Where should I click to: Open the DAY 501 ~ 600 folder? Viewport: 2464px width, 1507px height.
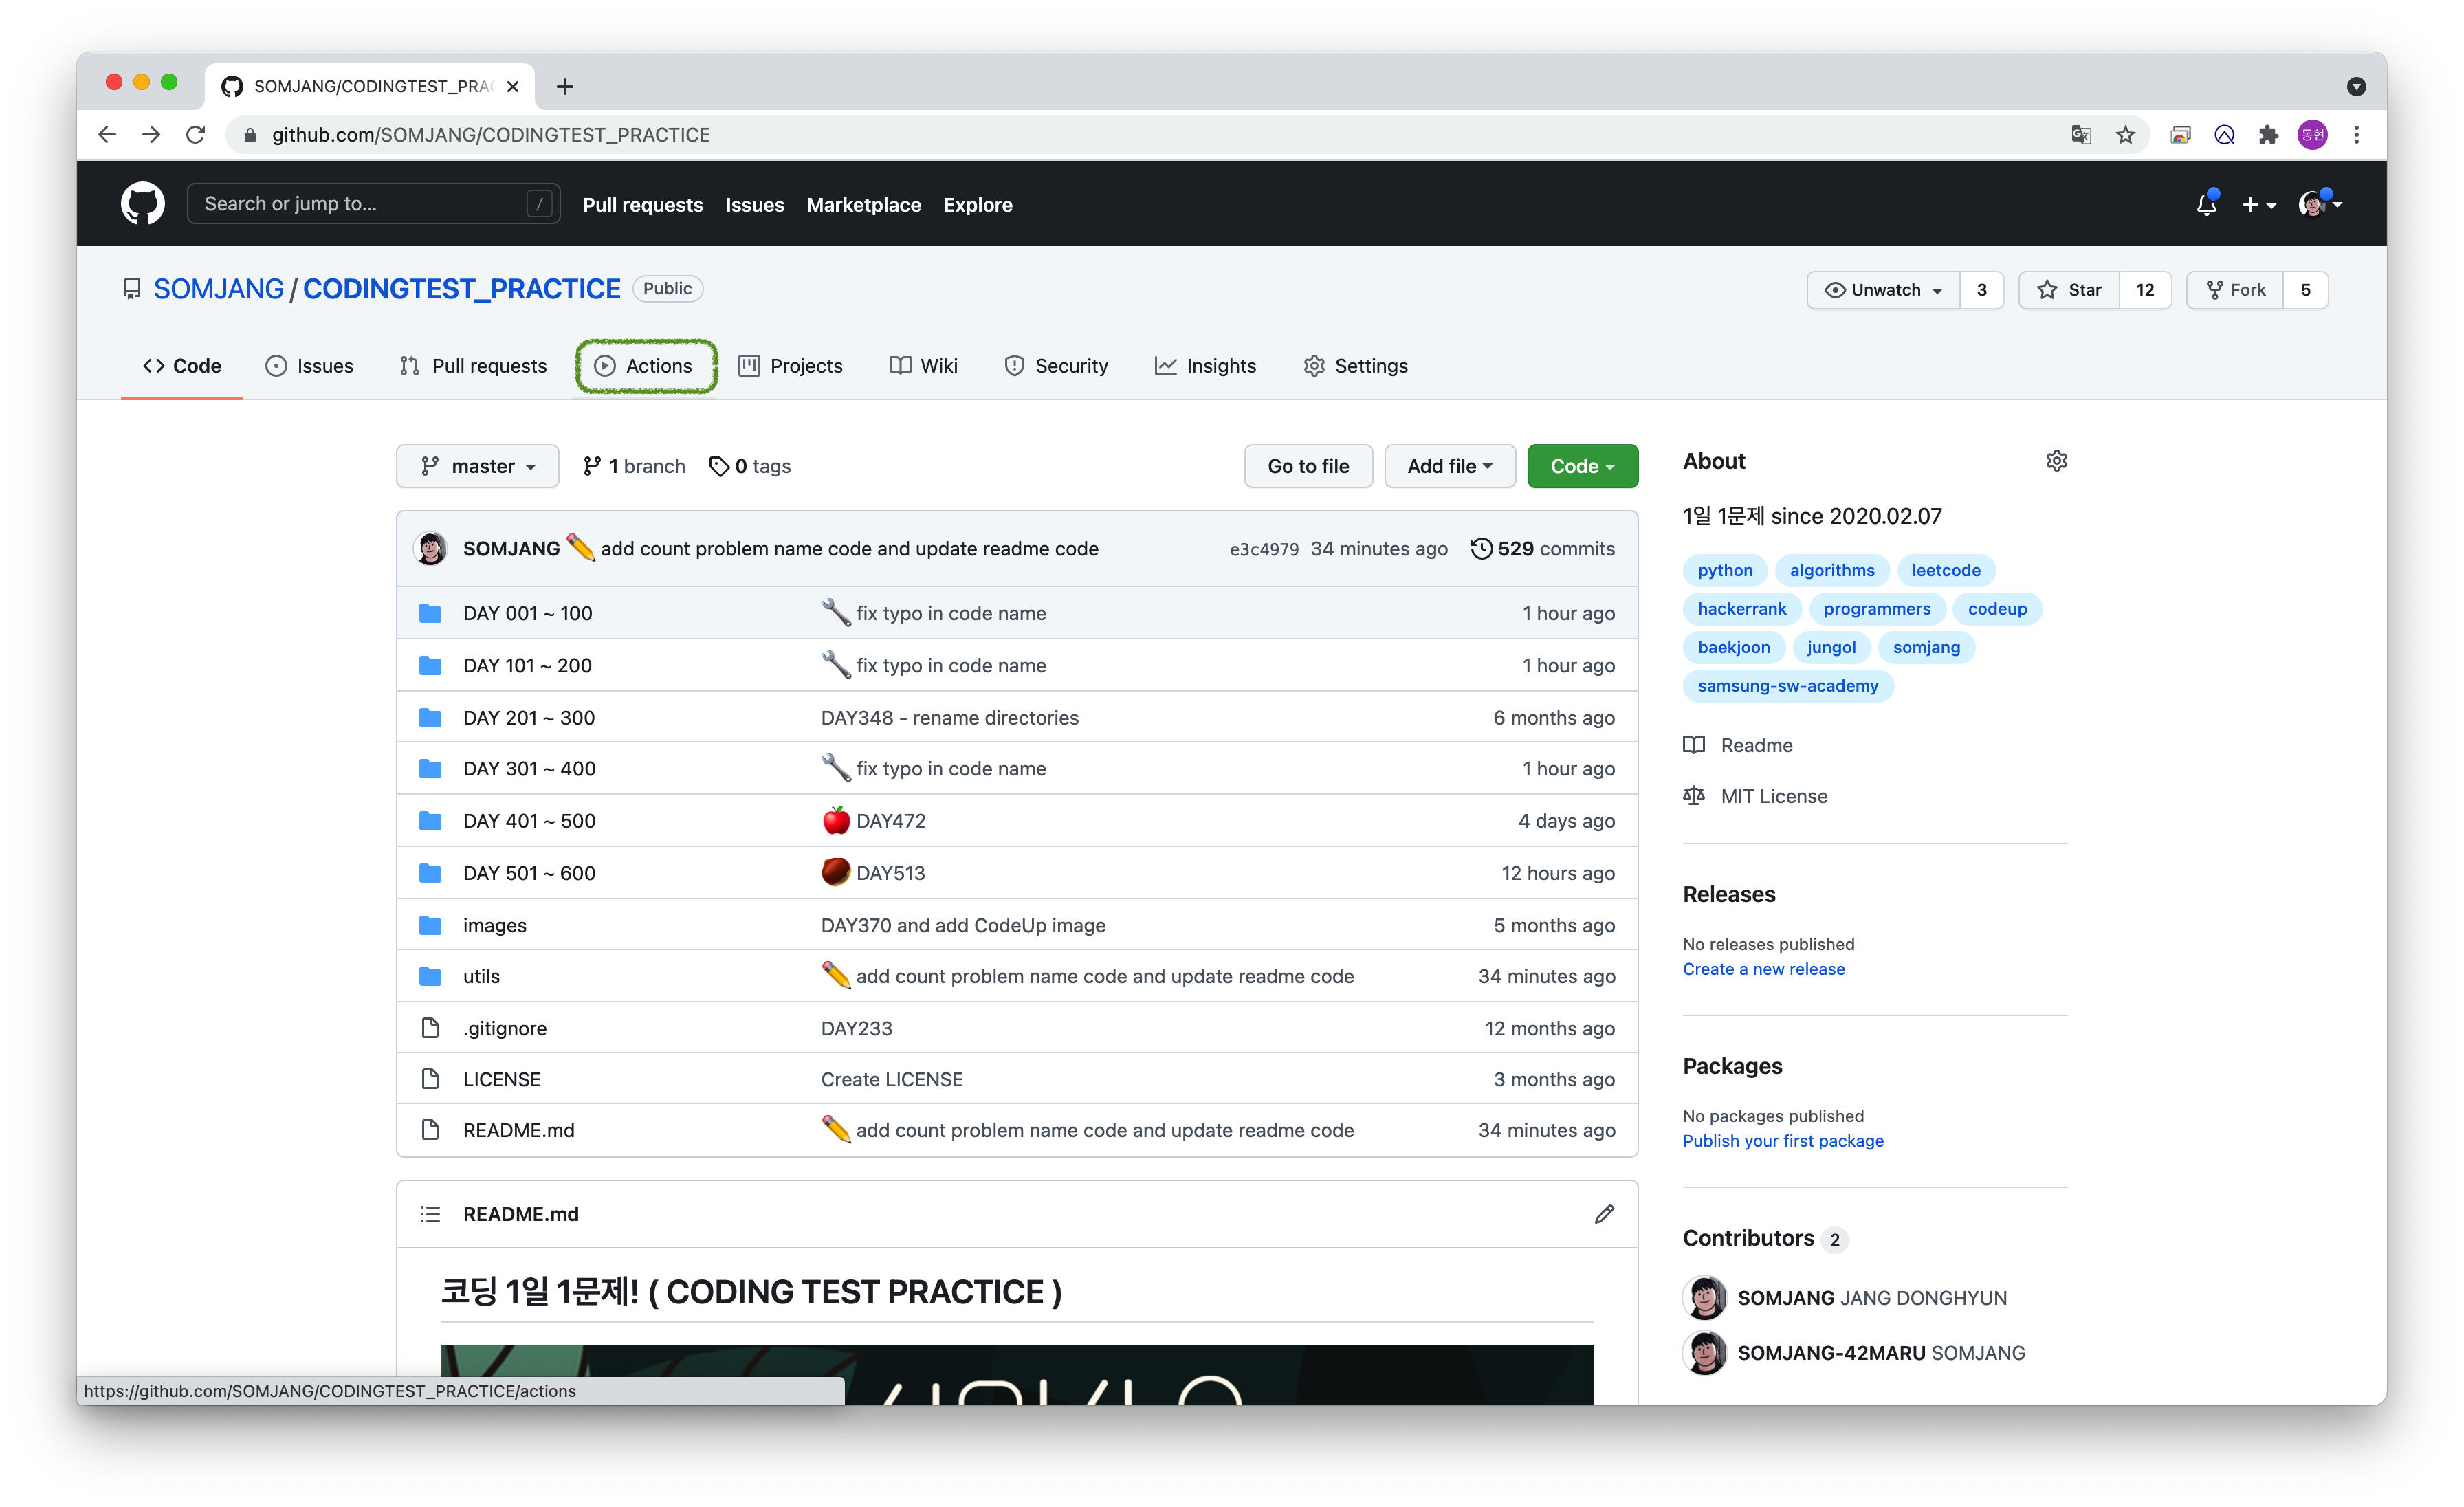tap(529, 873)
